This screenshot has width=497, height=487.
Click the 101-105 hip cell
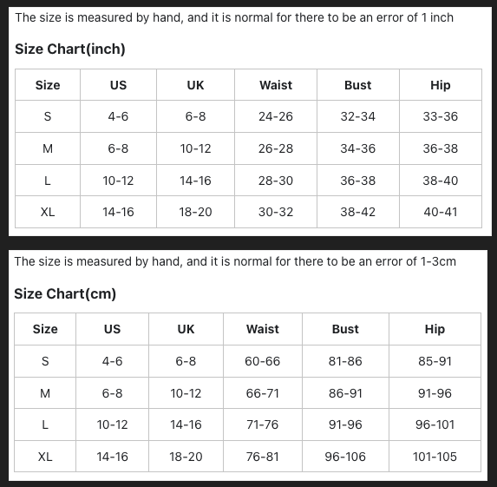[x=435, y=457]
